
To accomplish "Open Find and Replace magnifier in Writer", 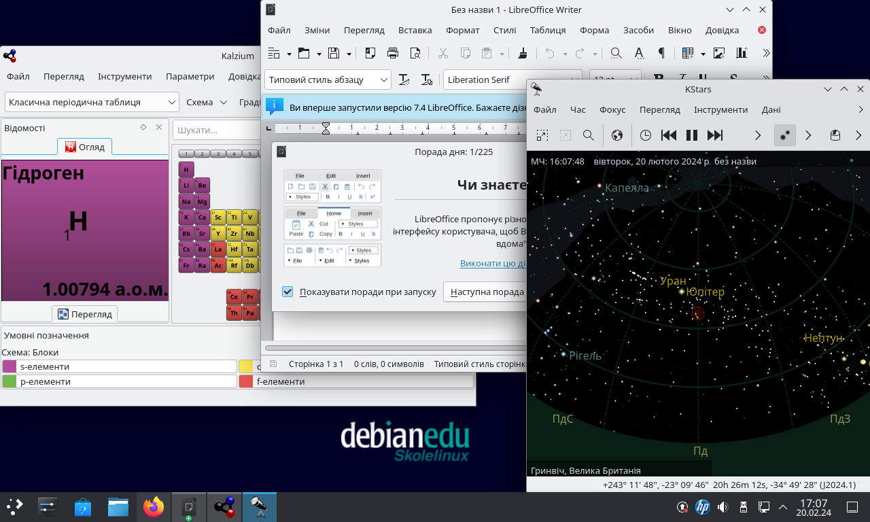I will [616, 53].
